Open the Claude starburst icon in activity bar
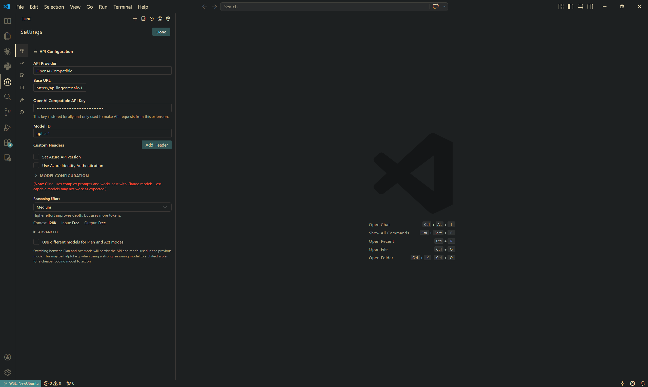 click(x=8, y=51)
